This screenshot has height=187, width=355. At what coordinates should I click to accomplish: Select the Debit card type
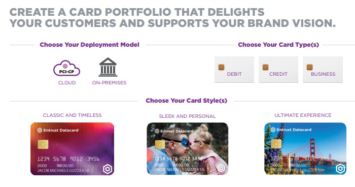click(x=234, y=70)
